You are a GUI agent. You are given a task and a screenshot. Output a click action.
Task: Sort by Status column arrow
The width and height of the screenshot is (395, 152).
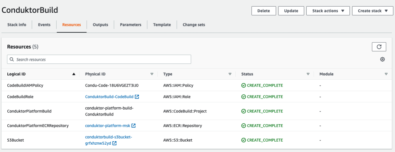[x=308, y=74]
